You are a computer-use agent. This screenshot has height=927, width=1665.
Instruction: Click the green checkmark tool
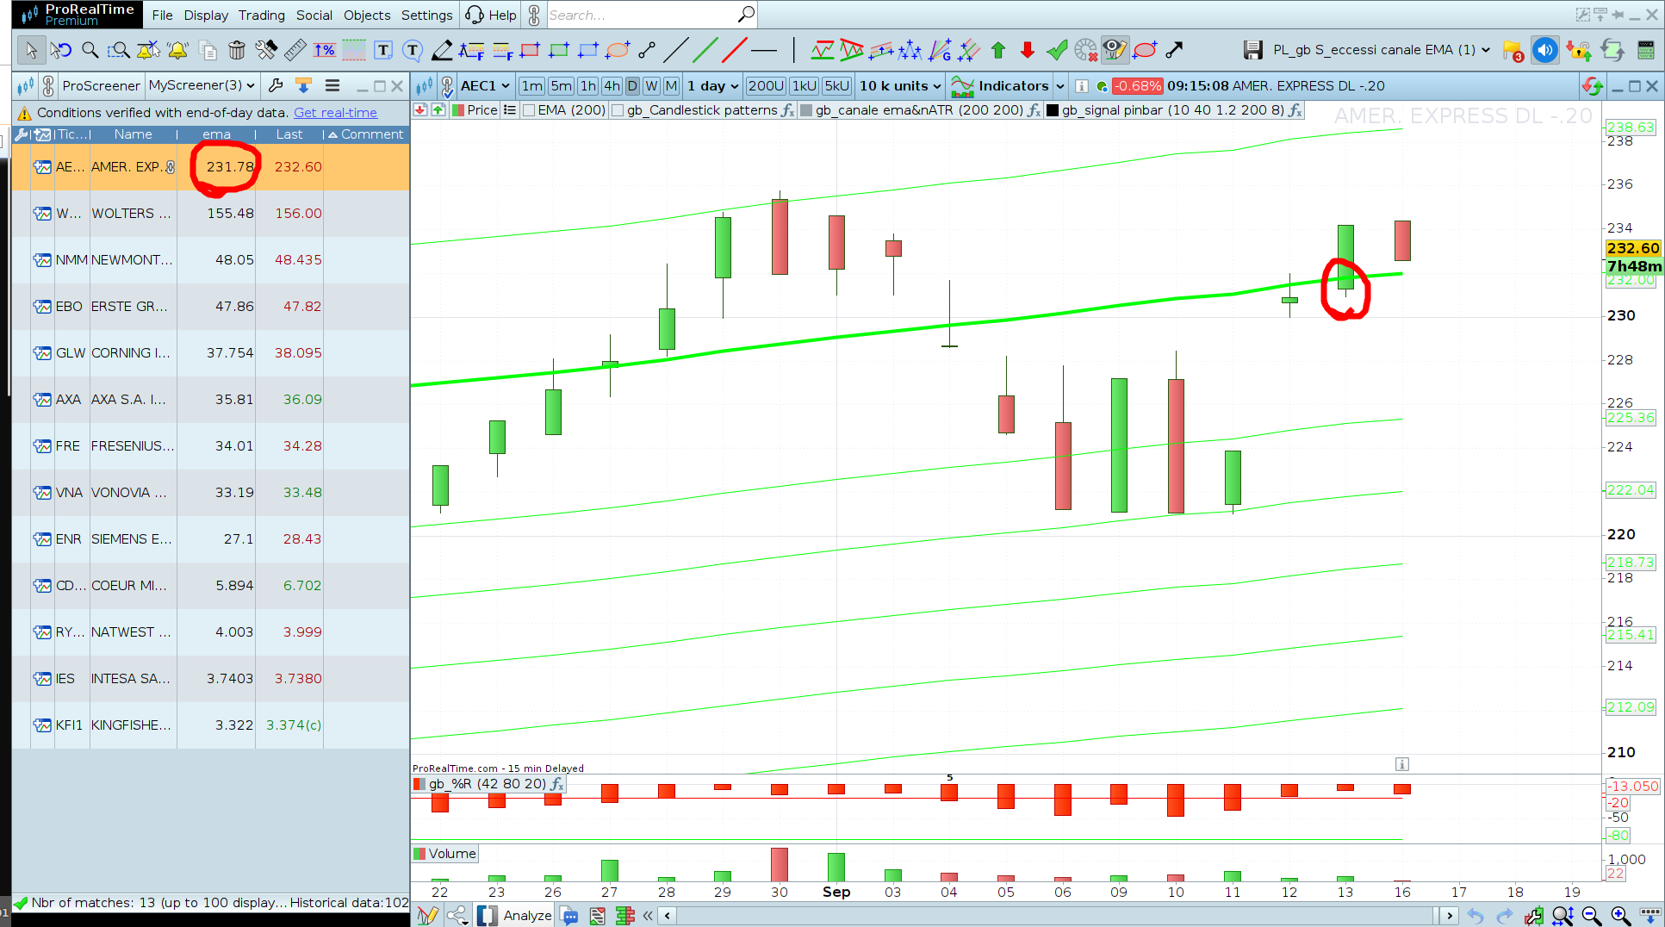pos(1057,50)
